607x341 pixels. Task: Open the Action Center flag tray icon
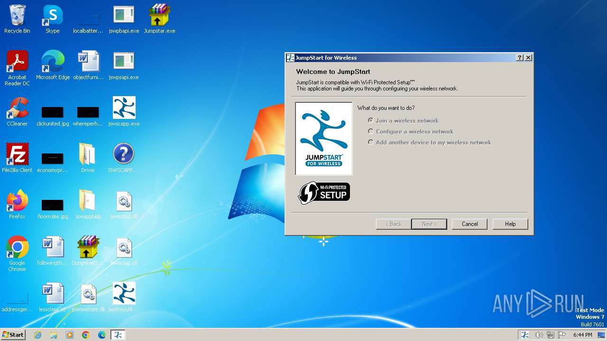pyautogui.click(x=562, y=335)
